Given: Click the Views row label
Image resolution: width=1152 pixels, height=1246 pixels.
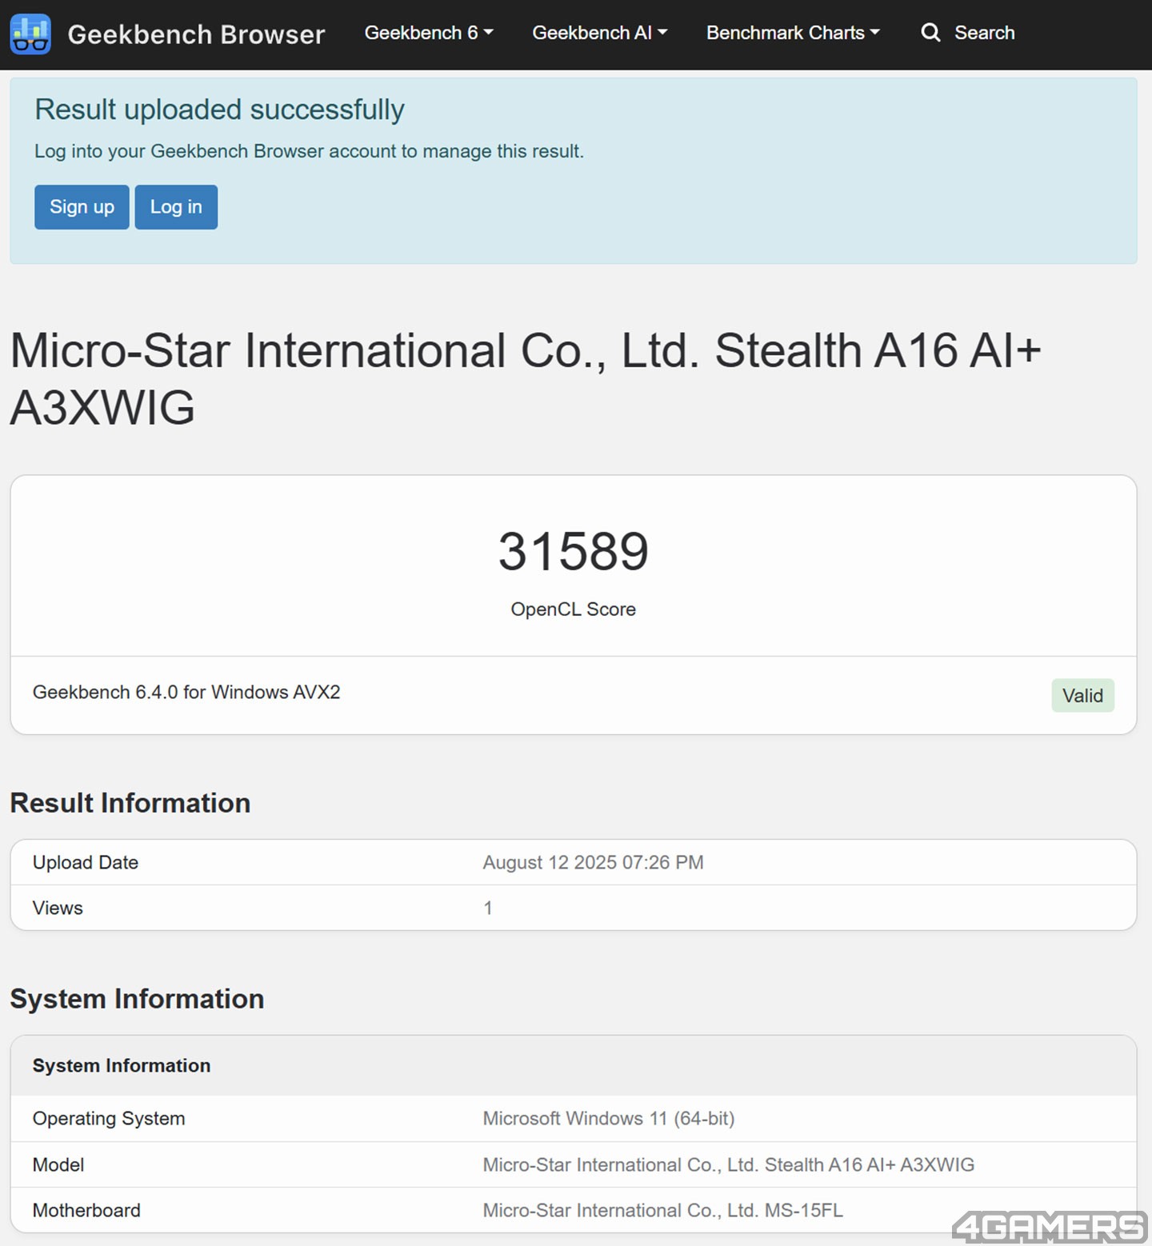Looking at the screenshot, I should [58, 909].
